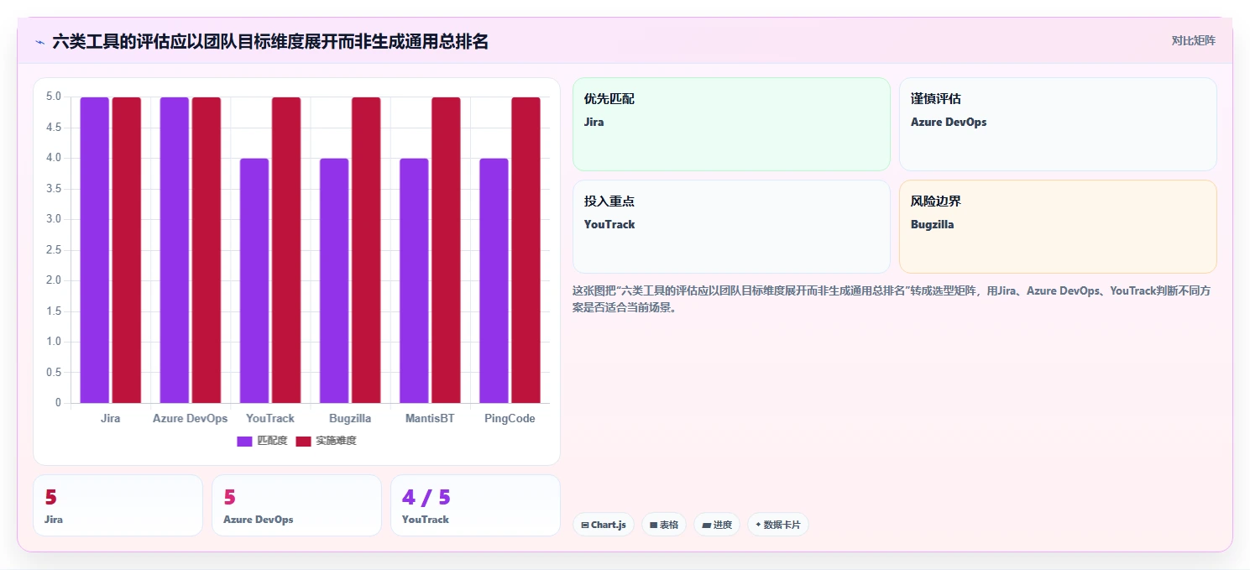
Task: Click Azure DevOps purple 匹配度 bar
Action: point(175,250)
